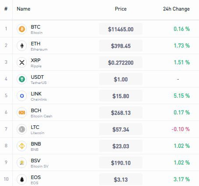Viewport: 199px width, 186px height.
Task: Select the XRP Ripple logo icon
Action: coord(22,62)
